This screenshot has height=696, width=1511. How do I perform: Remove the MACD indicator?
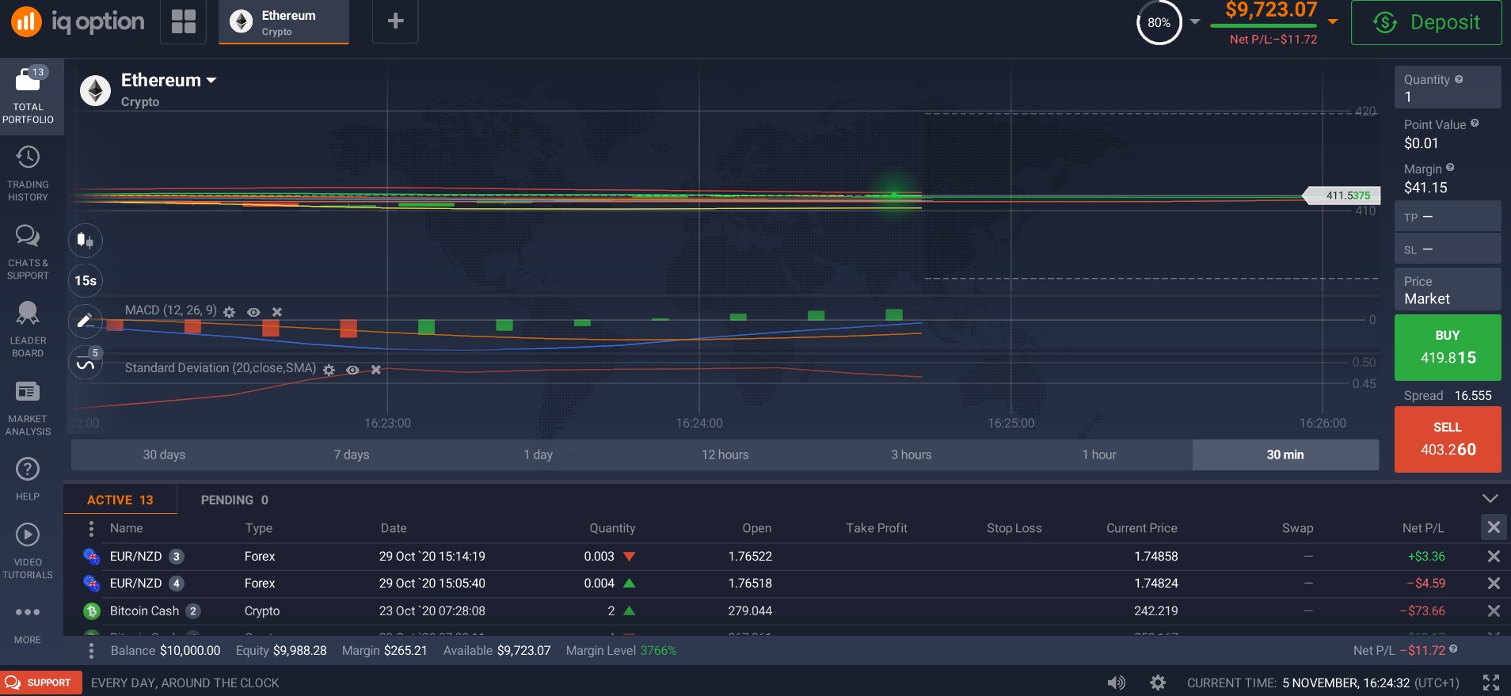point(277,312)
